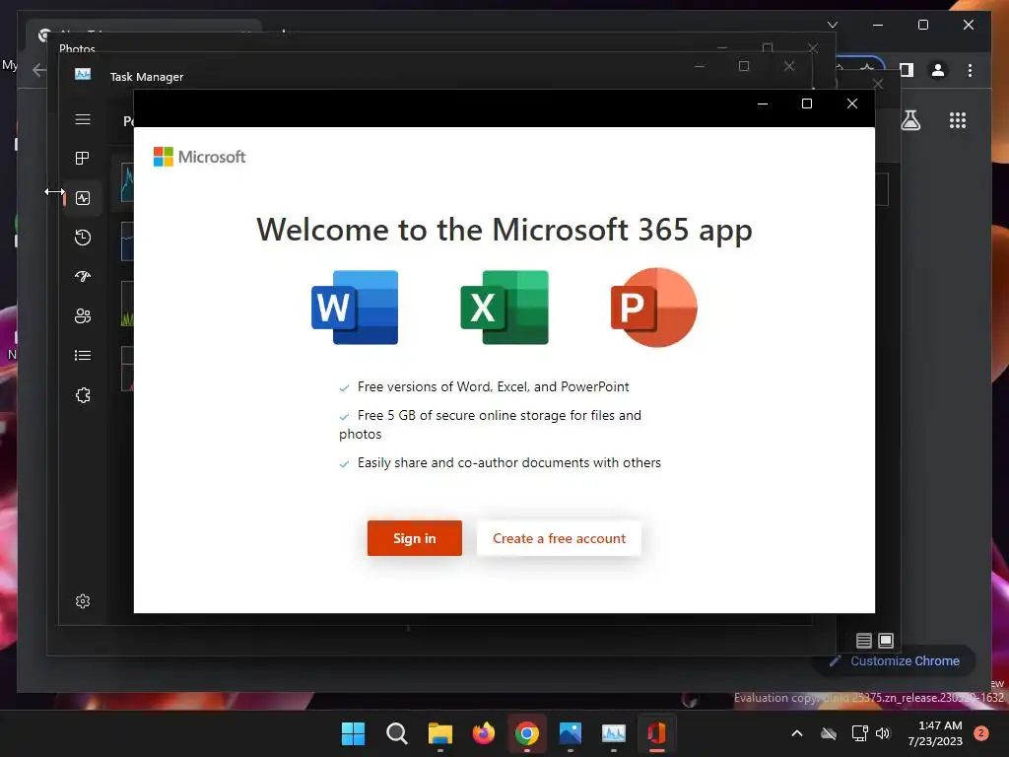Open Task Manager Startup apps icon

pos(83,277)
